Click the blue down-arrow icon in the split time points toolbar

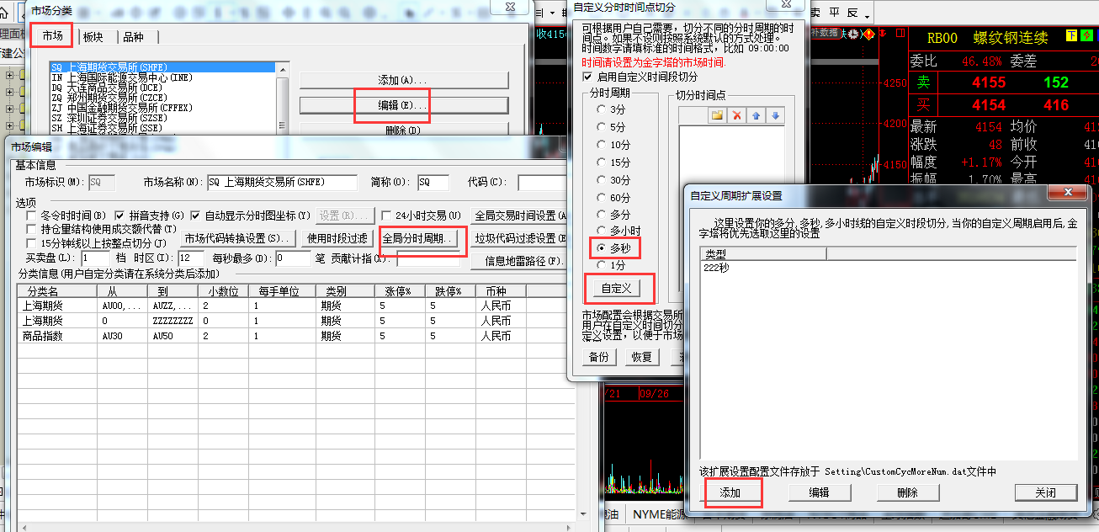pos(775,115)
